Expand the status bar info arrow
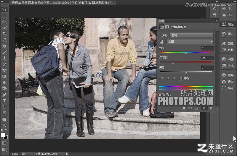237x156 pixels. 67,154
